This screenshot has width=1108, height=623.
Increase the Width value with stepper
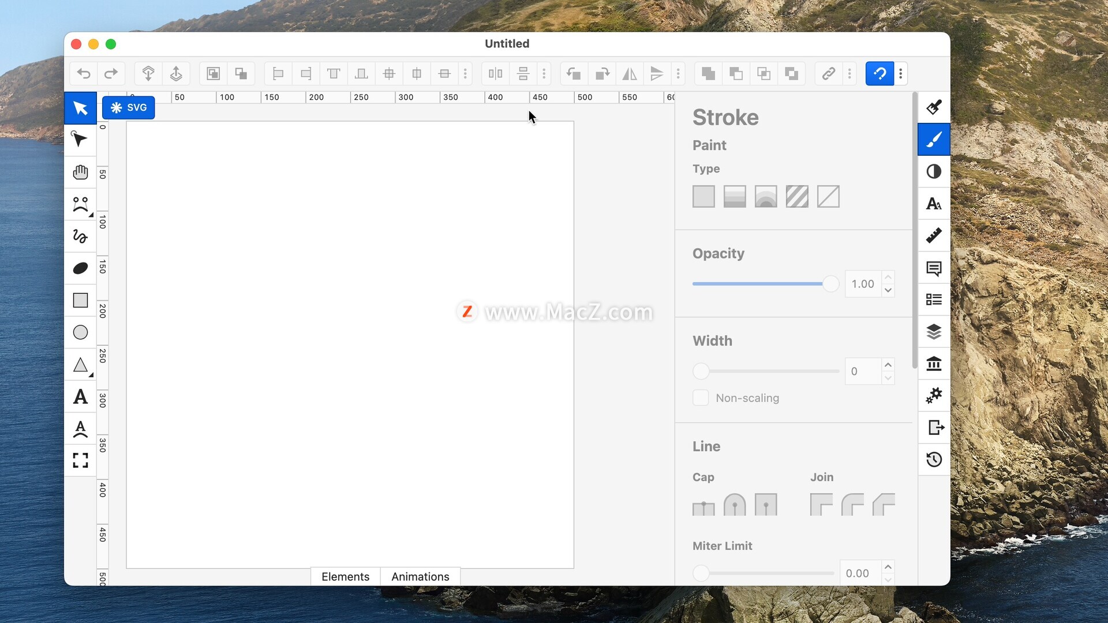click(x=888, y=365)
